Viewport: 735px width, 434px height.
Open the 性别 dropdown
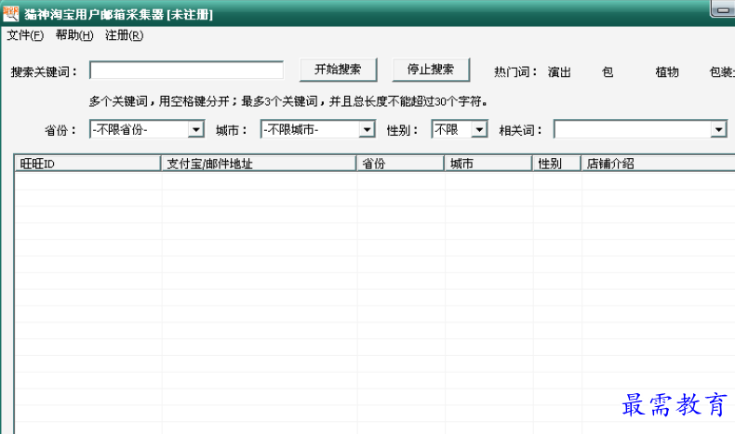pyautogui.click(x=460, y=129)
